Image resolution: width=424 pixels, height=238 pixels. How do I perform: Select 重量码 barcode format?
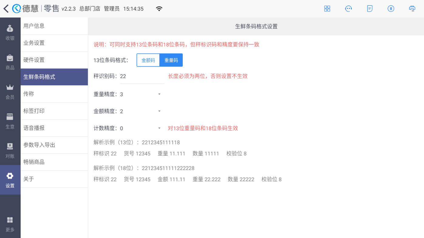tap(171, 60)
